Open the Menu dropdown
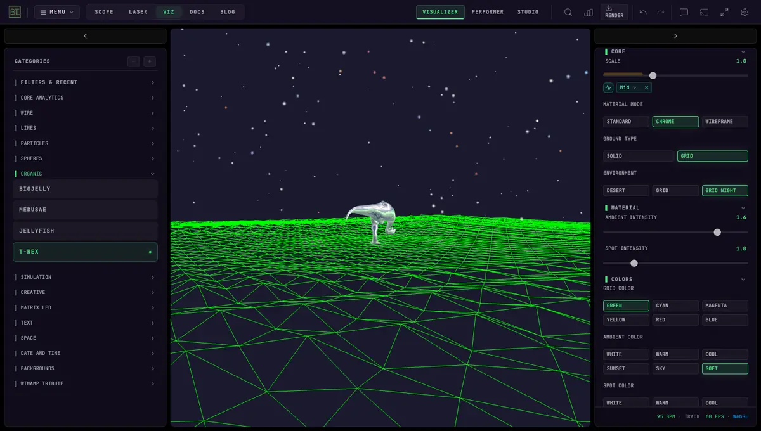 pyautogui.click(x=56, y=12)
